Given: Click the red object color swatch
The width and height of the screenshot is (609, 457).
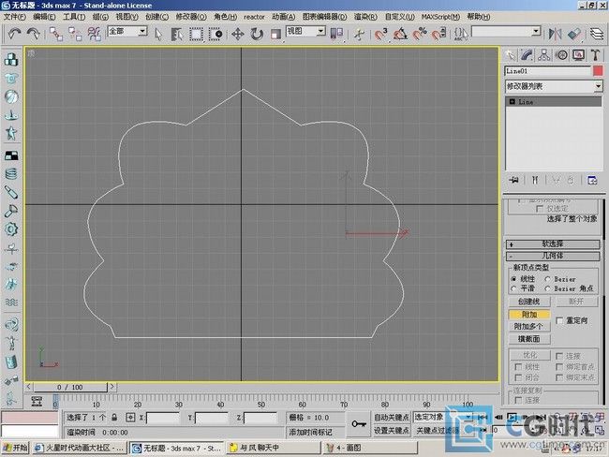Looking at the screenshot, I should point(598,71).
